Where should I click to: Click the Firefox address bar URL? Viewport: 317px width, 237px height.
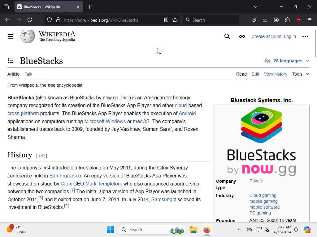(101, 20)
